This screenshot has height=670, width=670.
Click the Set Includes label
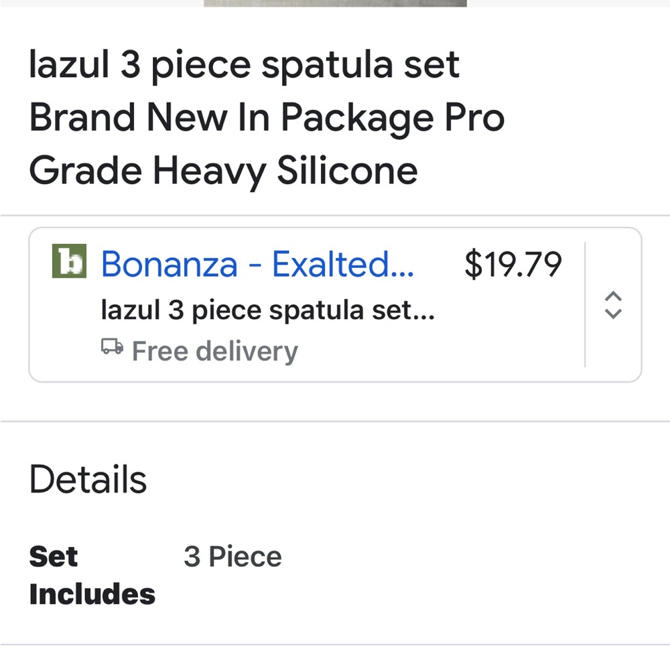(x=92, y=574)
